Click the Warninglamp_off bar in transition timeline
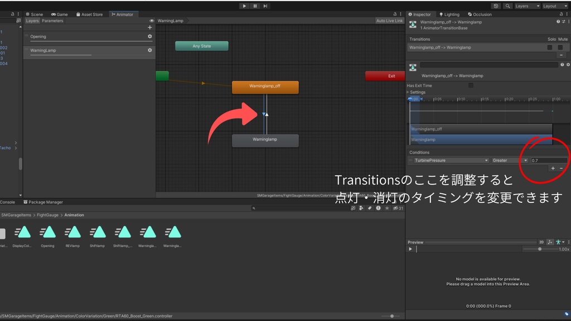The image size is (571, 321). pyautogui.click(x=481, y=129)
